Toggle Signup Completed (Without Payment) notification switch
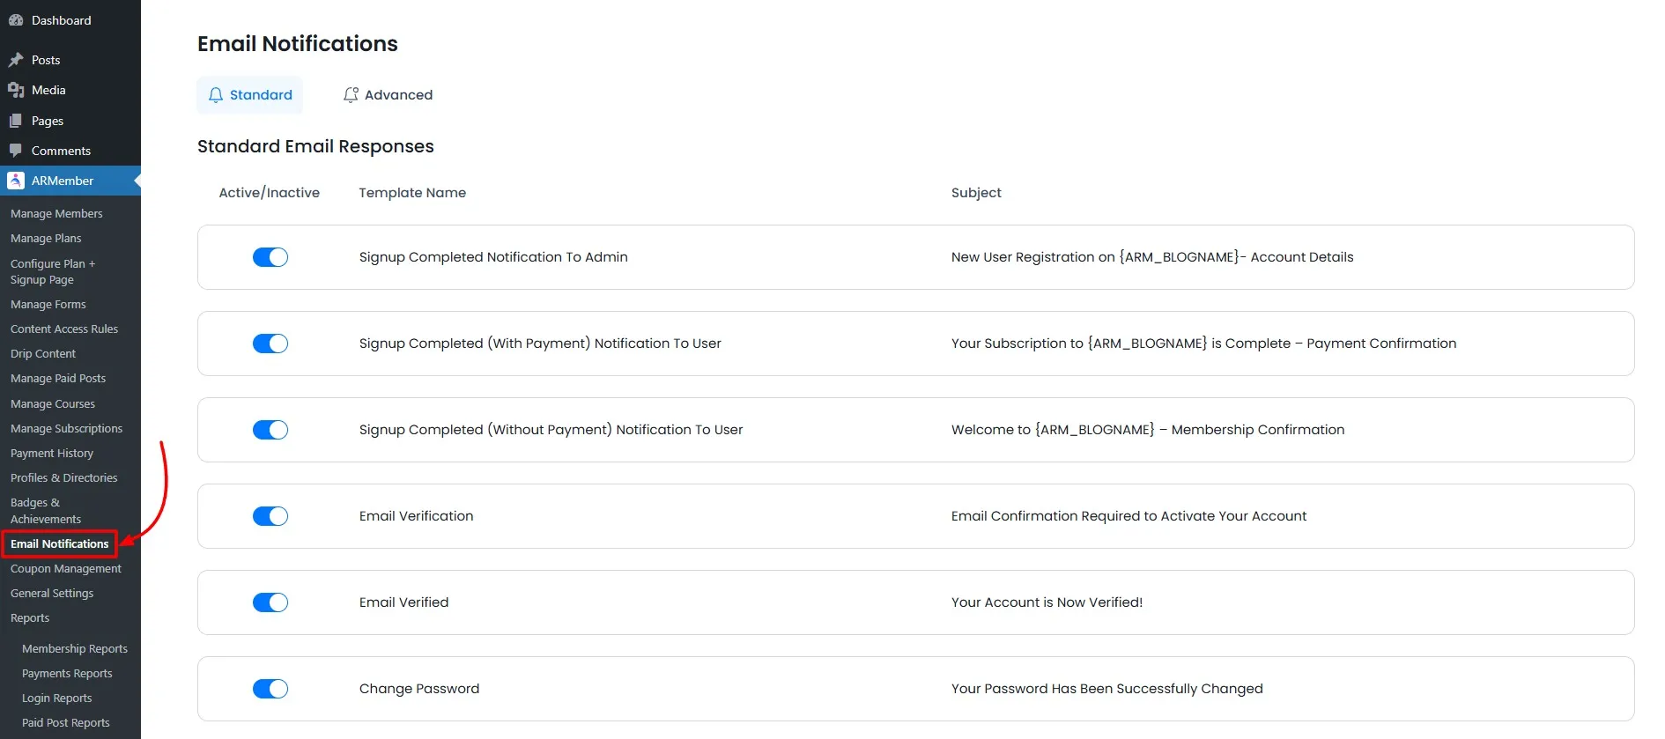Screen dimensions: 1665x739 click(270, 430)
